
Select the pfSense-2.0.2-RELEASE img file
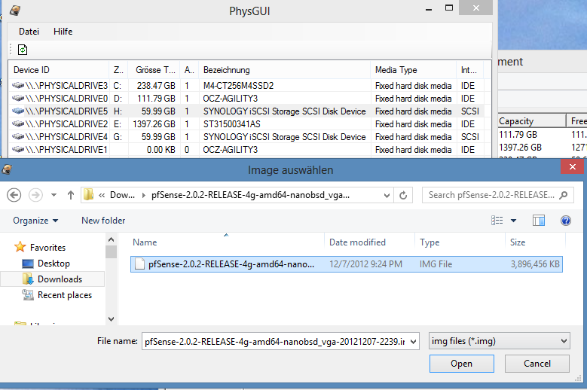click(x=347, y=264)
